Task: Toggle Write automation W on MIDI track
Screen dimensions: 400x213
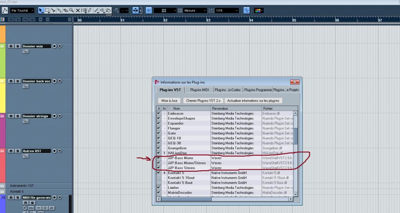Action: pos(32,202)
